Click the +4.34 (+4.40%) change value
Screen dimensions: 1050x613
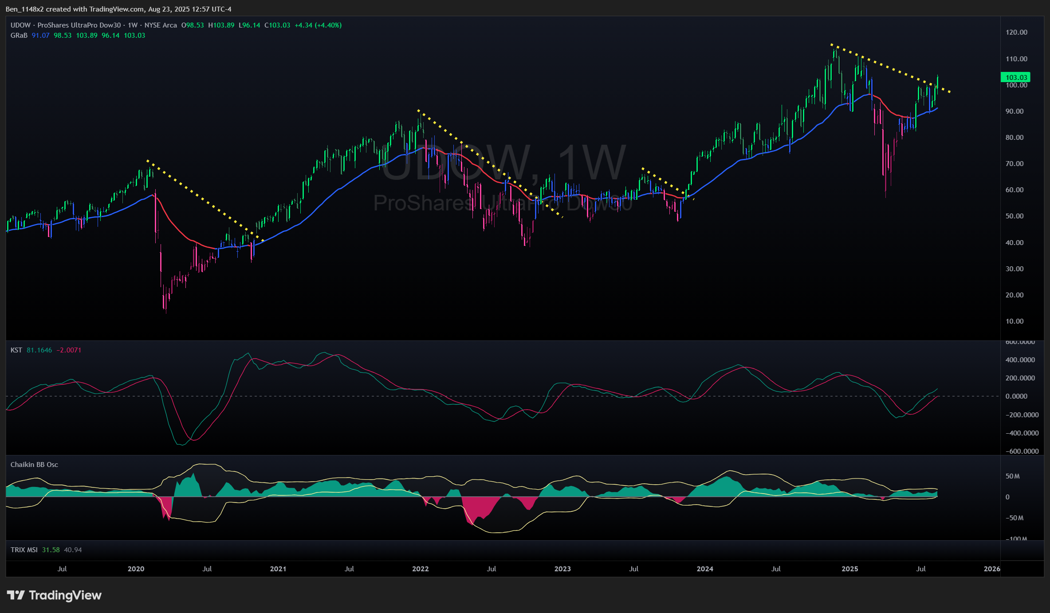tap(318, 25)
